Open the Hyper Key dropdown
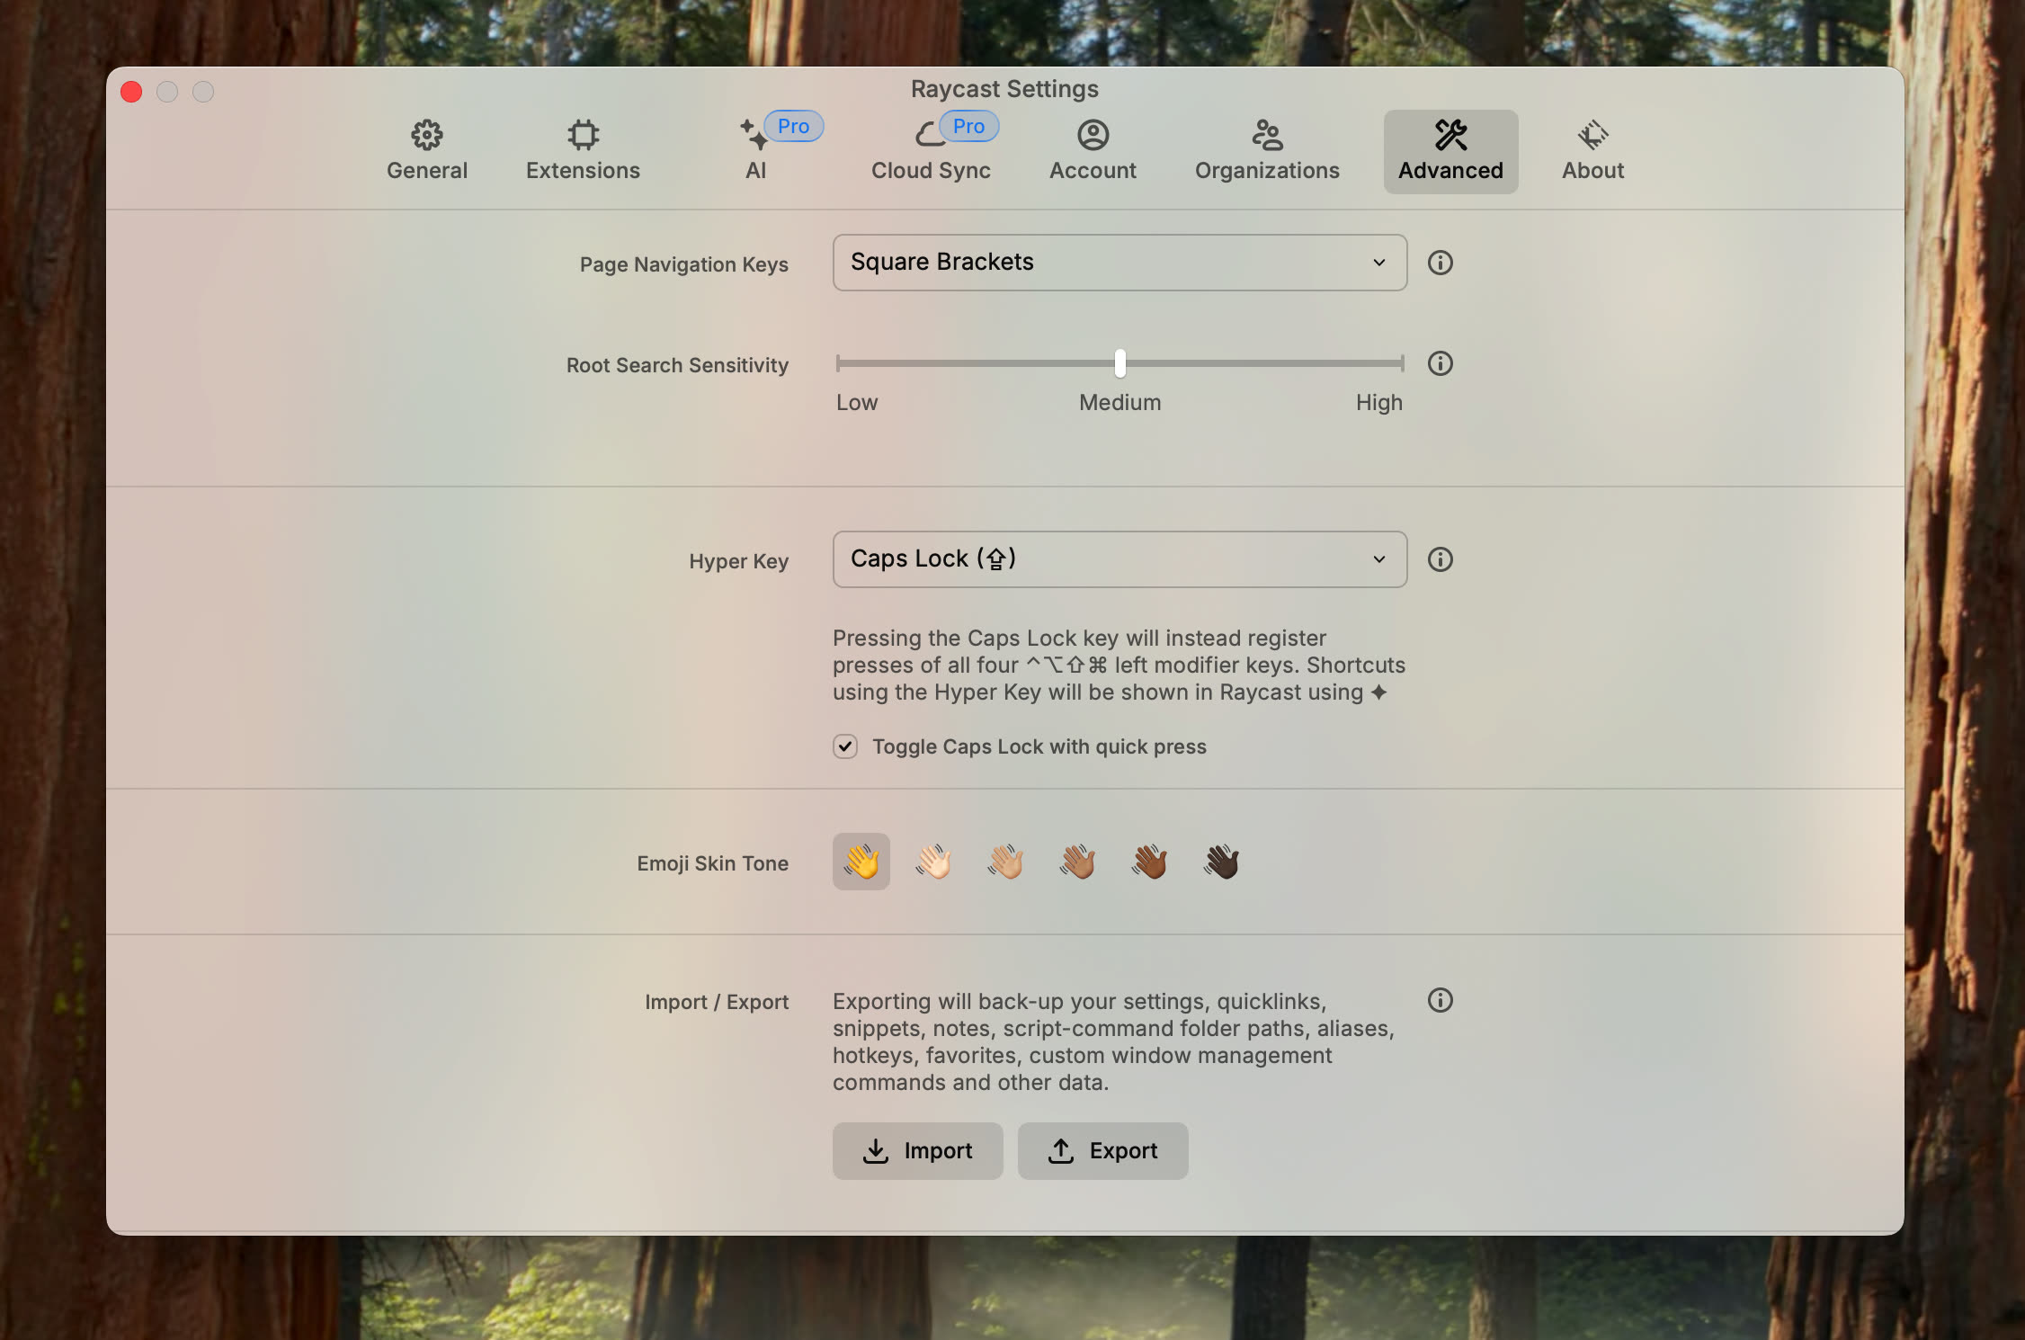This screenshot has width=2025, height=1340. coord(1120,559)
